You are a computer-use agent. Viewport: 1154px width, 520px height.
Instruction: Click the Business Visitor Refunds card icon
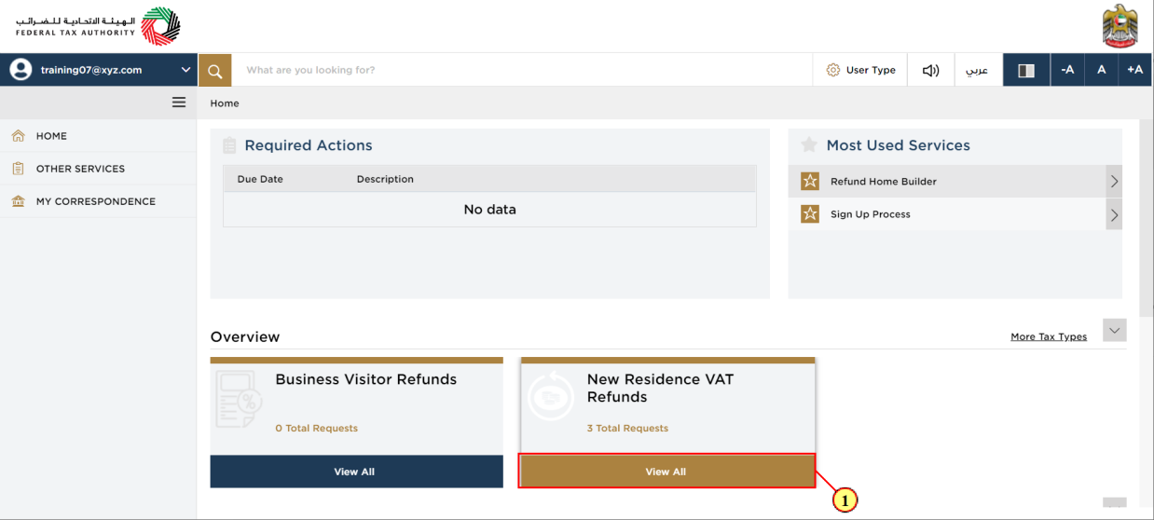239,399
